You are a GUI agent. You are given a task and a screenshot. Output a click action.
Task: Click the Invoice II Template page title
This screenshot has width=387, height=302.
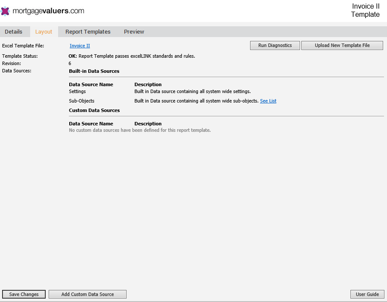click(x=365, y=10)
